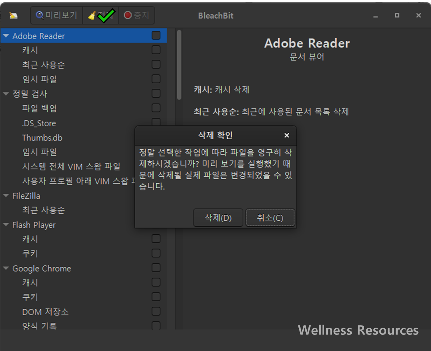Close the BleachBit window
Viewport: 431px width, 351px height.
419,15
